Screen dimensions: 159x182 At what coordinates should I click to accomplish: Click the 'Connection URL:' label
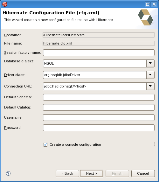(18, 86)
